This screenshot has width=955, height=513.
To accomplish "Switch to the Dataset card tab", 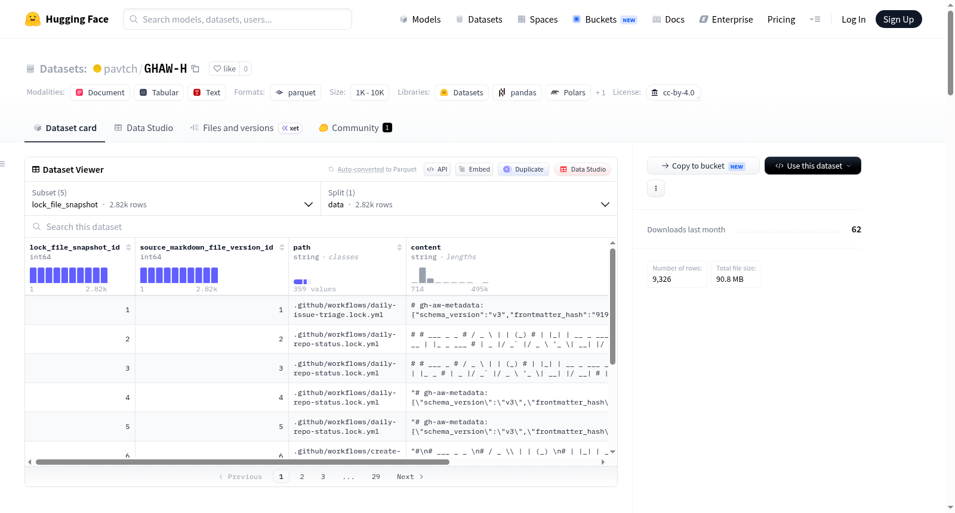I will pyautogui.click(x=64, y=128).
